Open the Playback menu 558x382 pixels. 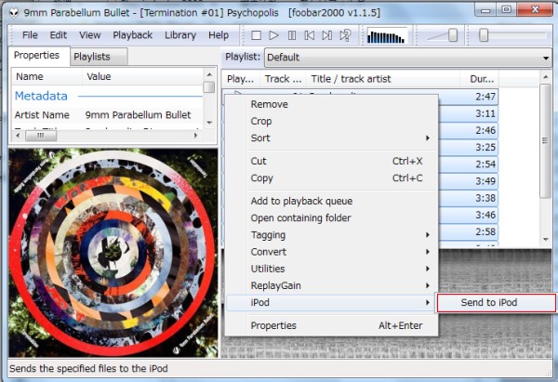pyautogui.click(x=132, y=35)
